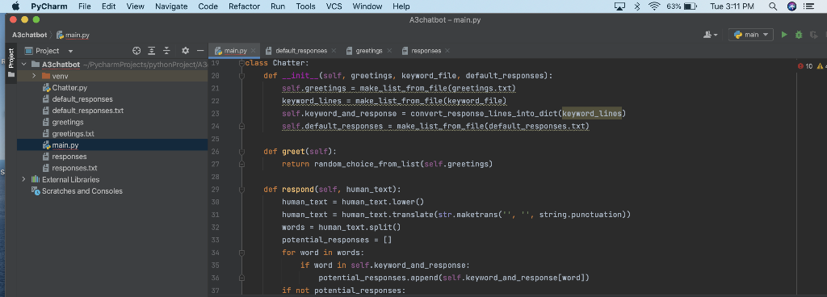Click the Siri icon in the menu bar
Viewport: 827px width, 297px height.
pos(791,6)
